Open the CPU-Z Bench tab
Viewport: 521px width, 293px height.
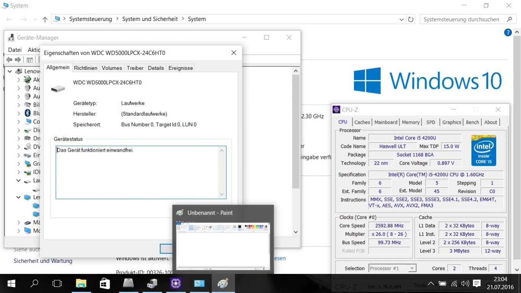tap(472, 122)
